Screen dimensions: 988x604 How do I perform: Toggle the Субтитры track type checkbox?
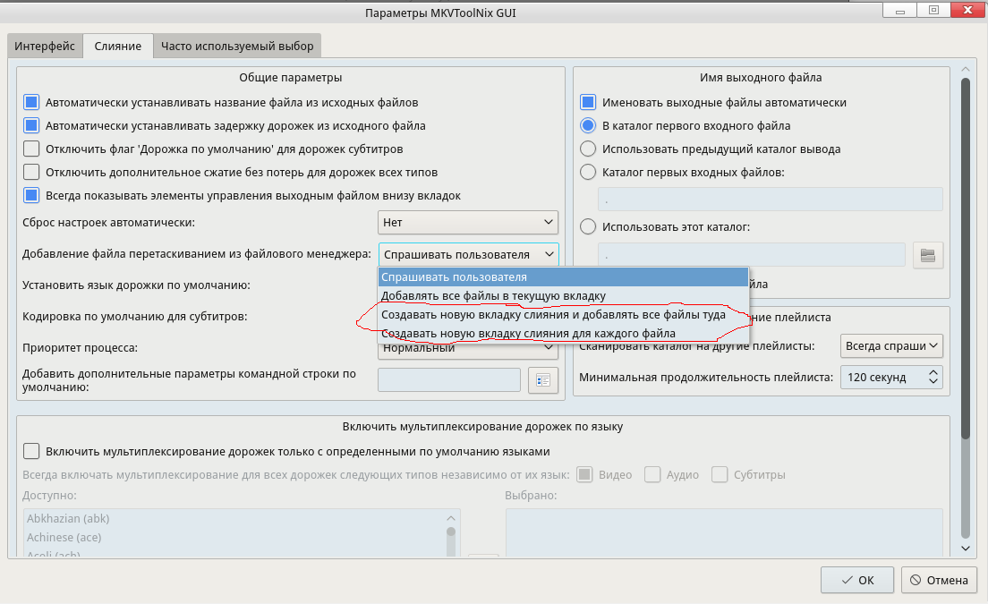[x=720, y=474]
